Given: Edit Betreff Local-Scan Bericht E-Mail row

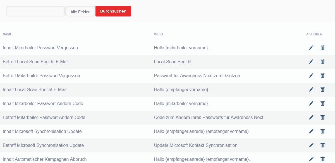Looking at the screenshot, I should click(x=311, y=62).
